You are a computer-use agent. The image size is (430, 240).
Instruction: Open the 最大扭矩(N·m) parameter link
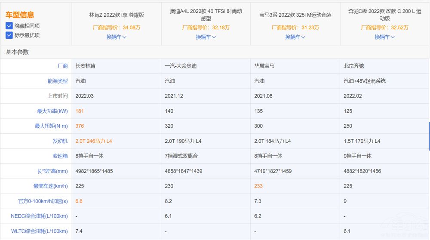tap(51, 126)
